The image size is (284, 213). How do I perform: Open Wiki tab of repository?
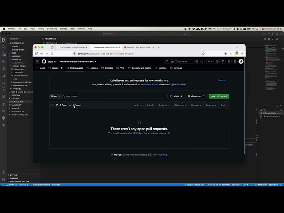120,68
